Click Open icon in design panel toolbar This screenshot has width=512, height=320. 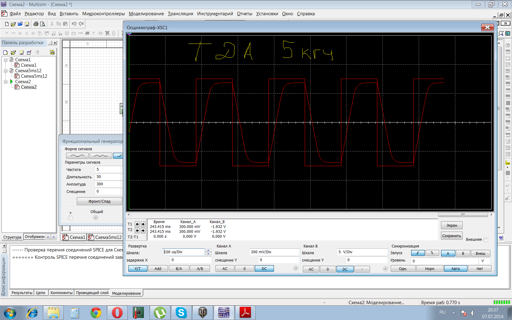[x=13, y=52]
